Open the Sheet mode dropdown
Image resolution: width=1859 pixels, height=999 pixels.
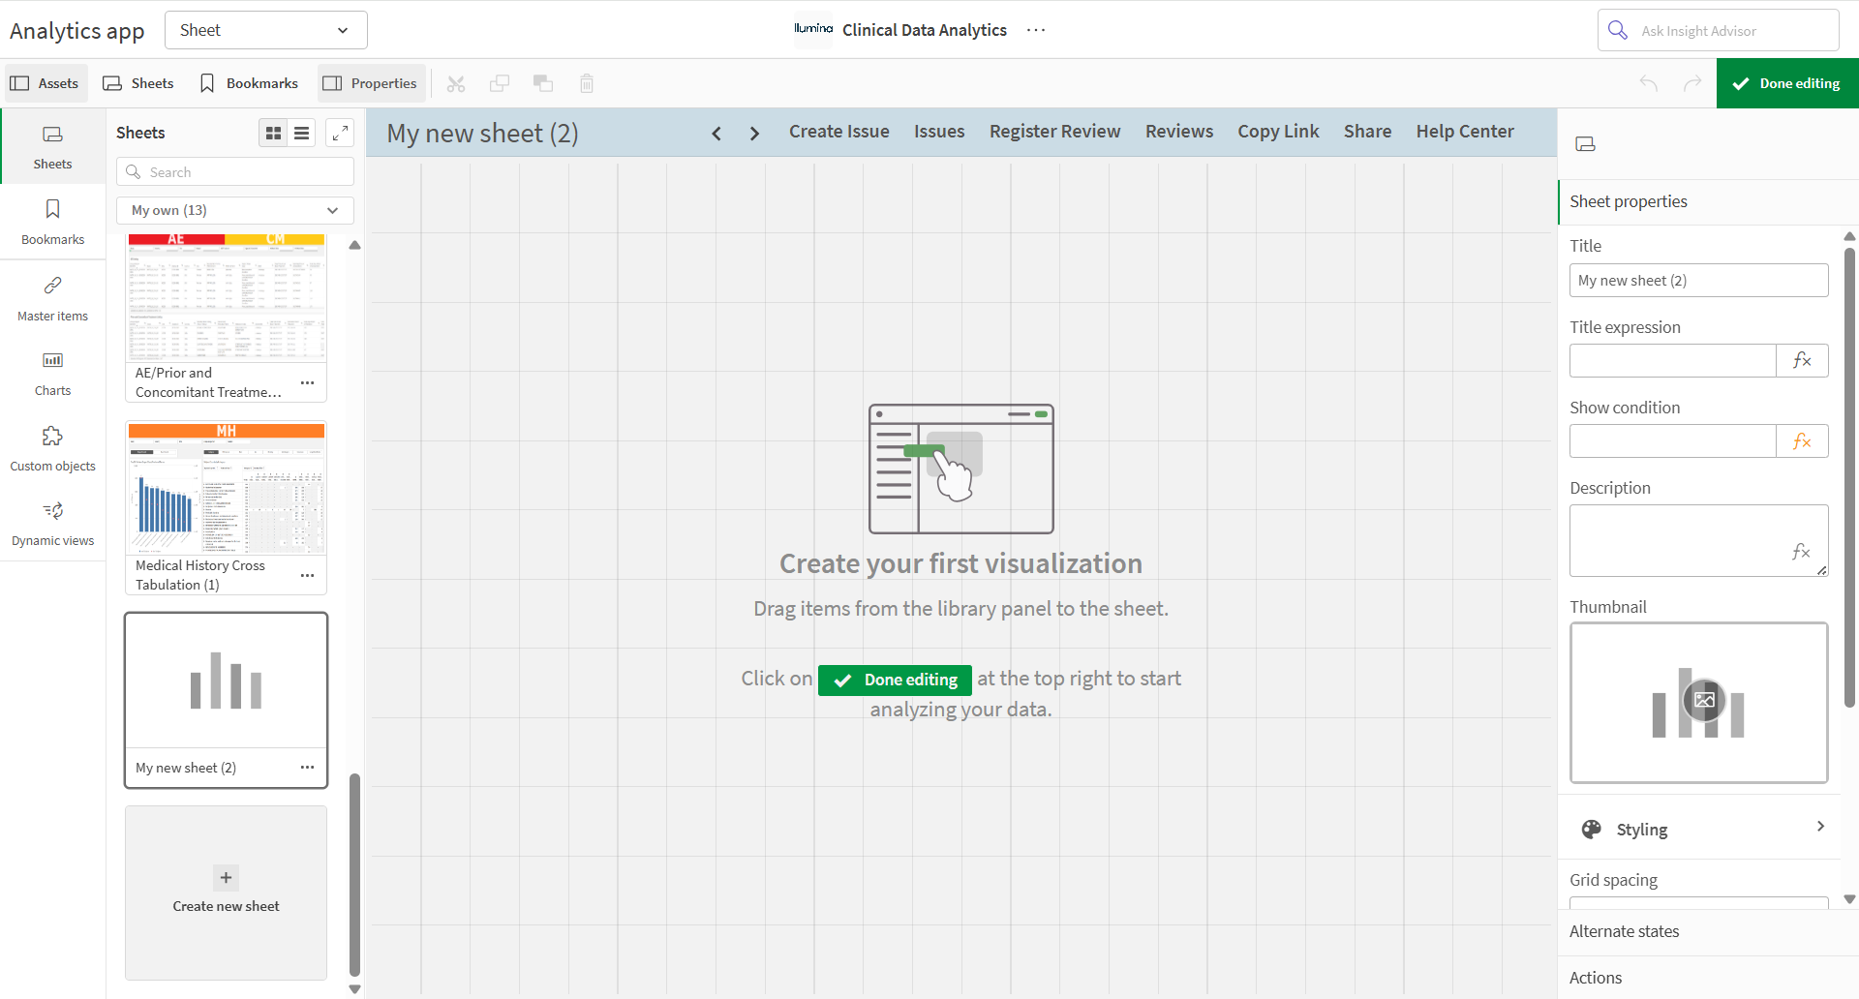266,30
